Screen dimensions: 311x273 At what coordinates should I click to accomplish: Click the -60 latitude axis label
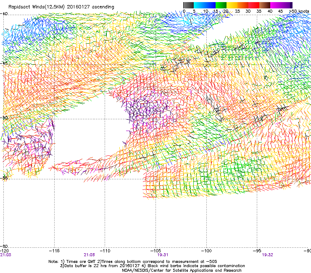(x=4, y=246)
